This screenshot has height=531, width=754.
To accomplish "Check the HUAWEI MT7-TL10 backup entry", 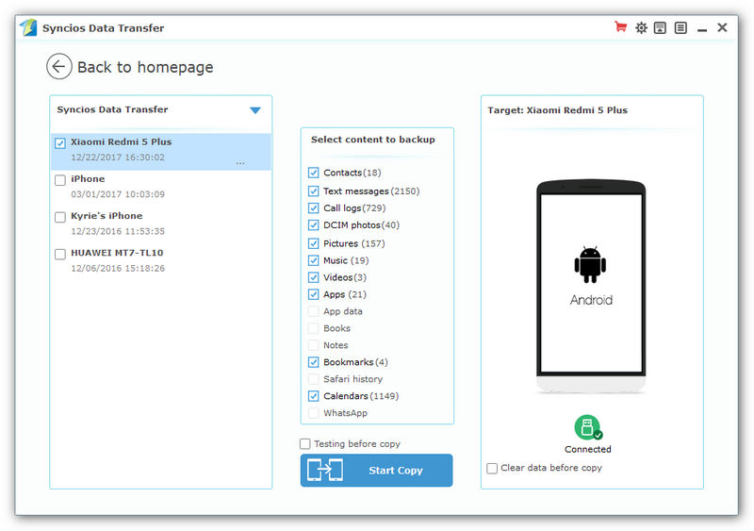I will tap(60, 255).
